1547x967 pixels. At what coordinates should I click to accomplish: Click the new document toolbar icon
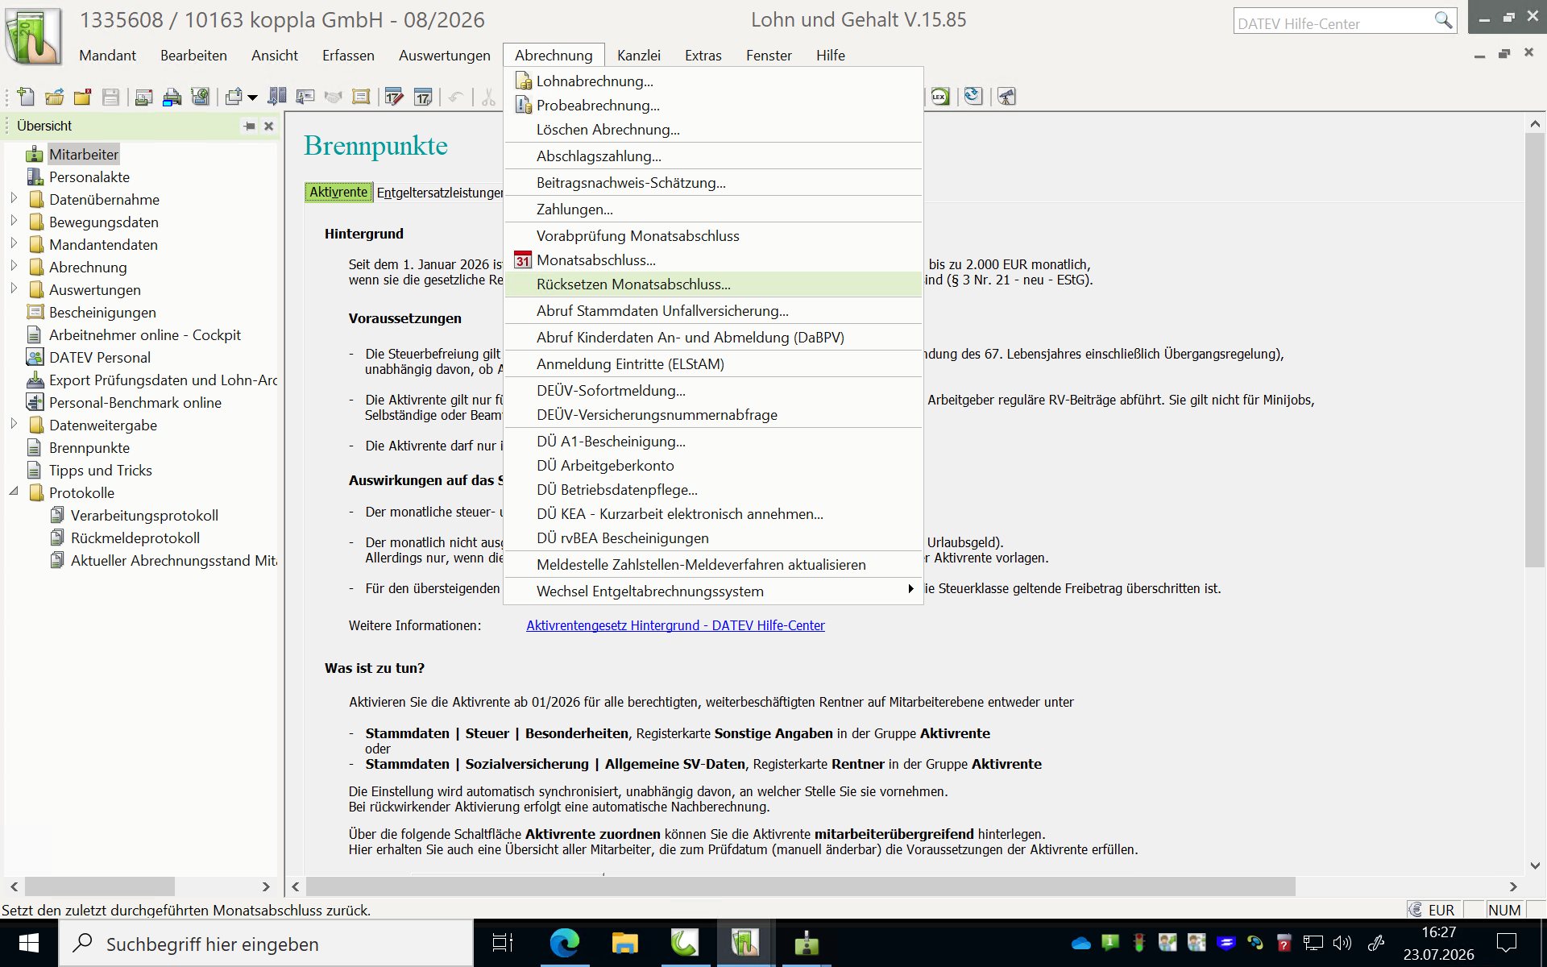[26, 98]
